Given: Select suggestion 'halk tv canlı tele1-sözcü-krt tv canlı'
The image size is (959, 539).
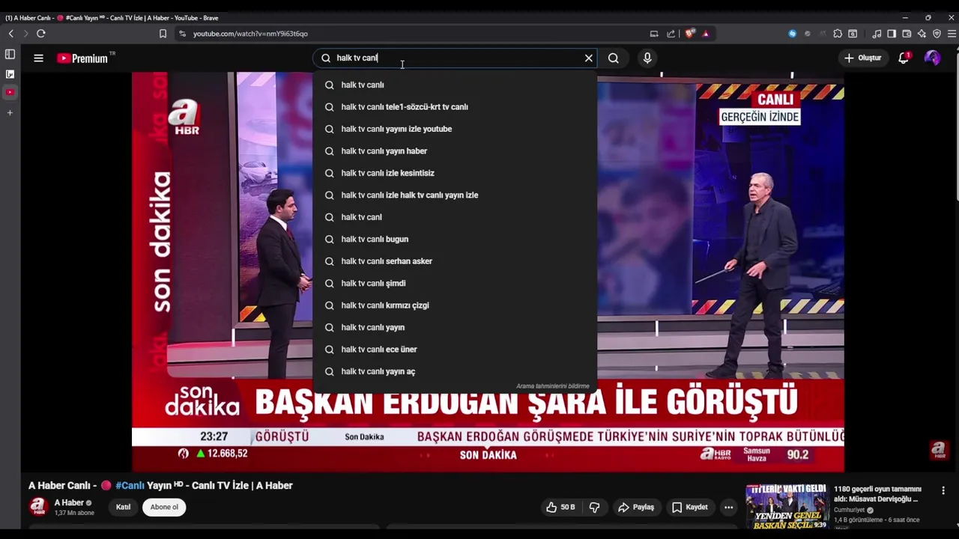Looking at the screenshot, I should coord(455,107).
